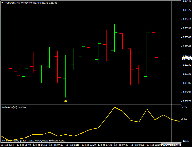
Task: Click the 71.5 indicator scale value
Action: pos(184,107)
